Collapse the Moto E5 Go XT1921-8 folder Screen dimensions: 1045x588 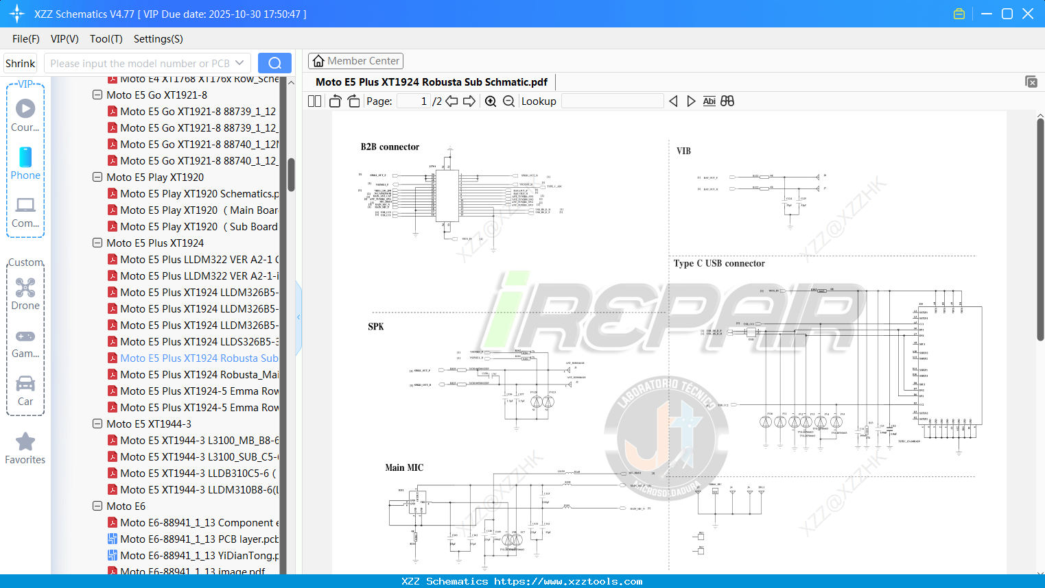click(97, 95)
